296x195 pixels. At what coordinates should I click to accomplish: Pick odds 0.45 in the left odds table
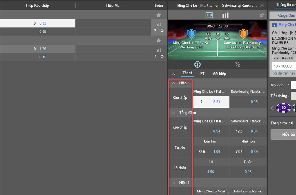(x=43, y=57)
